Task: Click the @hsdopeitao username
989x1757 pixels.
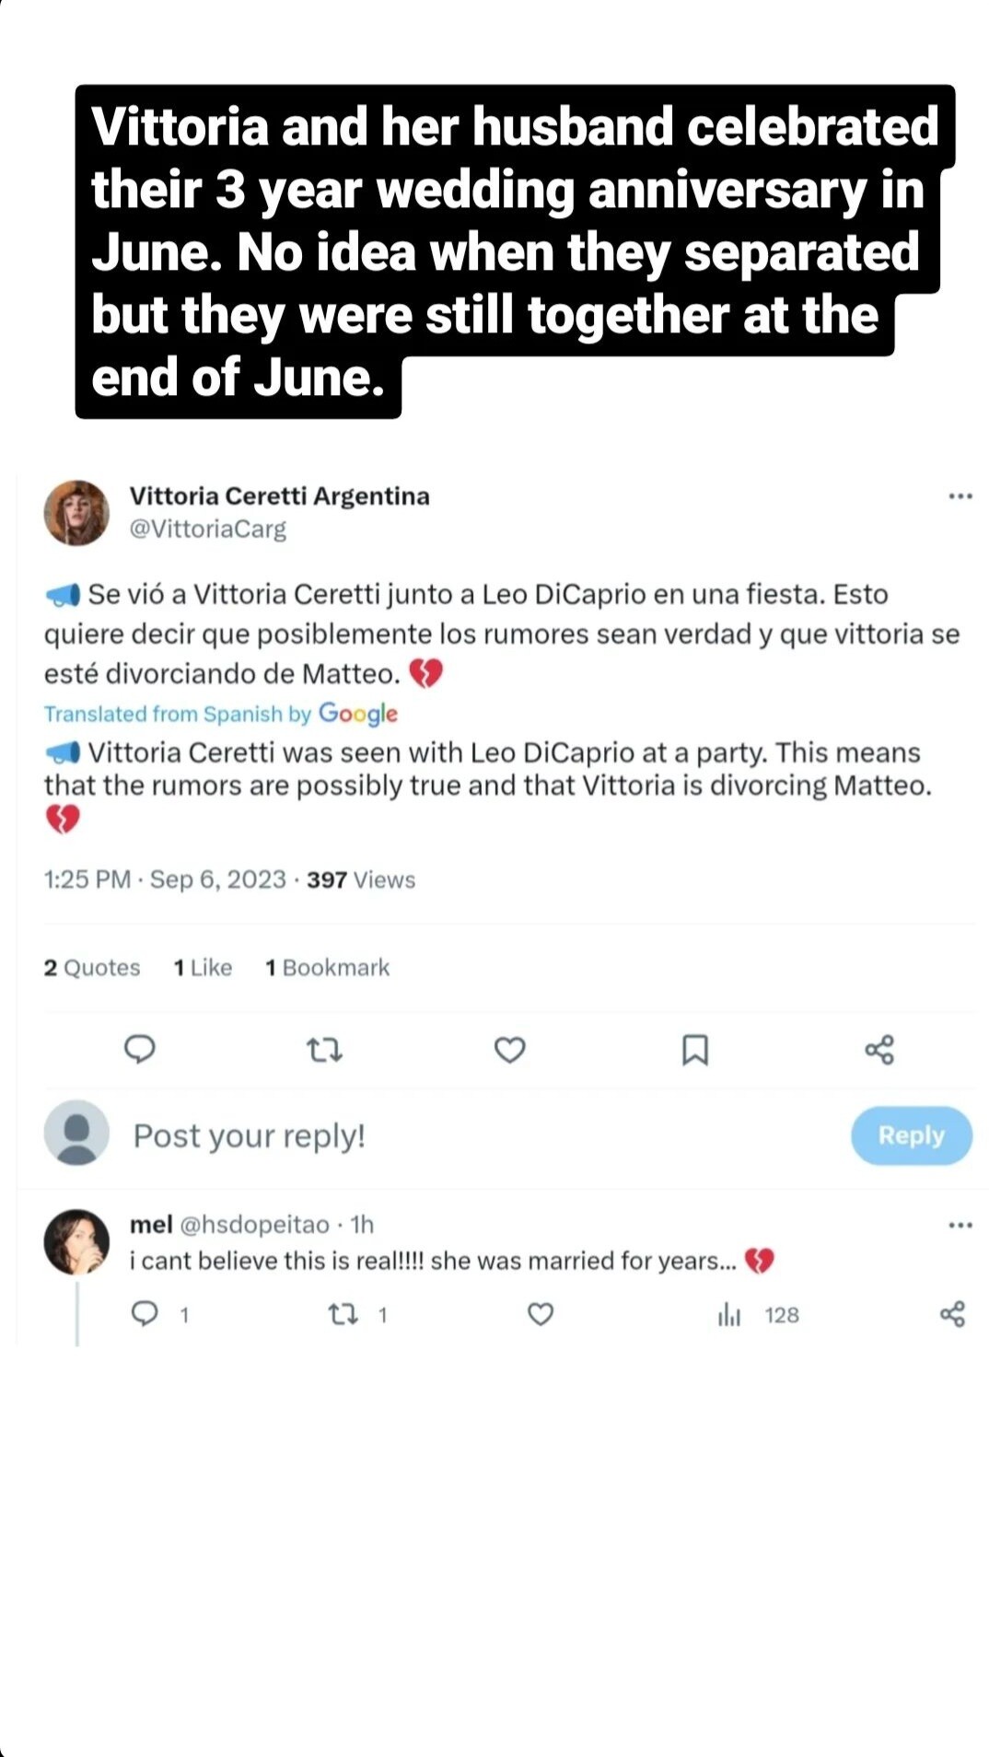Action: [x=254, y=1225]
